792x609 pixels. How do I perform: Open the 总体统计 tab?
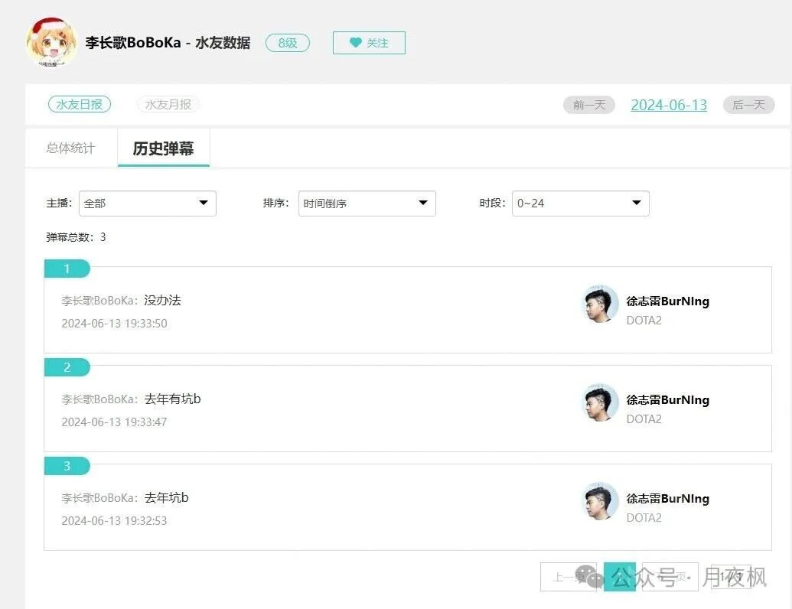coord(70,148)
